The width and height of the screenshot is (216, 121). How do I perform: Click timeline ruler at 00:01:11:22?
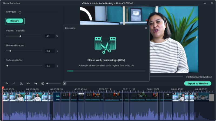click(129, 89)
